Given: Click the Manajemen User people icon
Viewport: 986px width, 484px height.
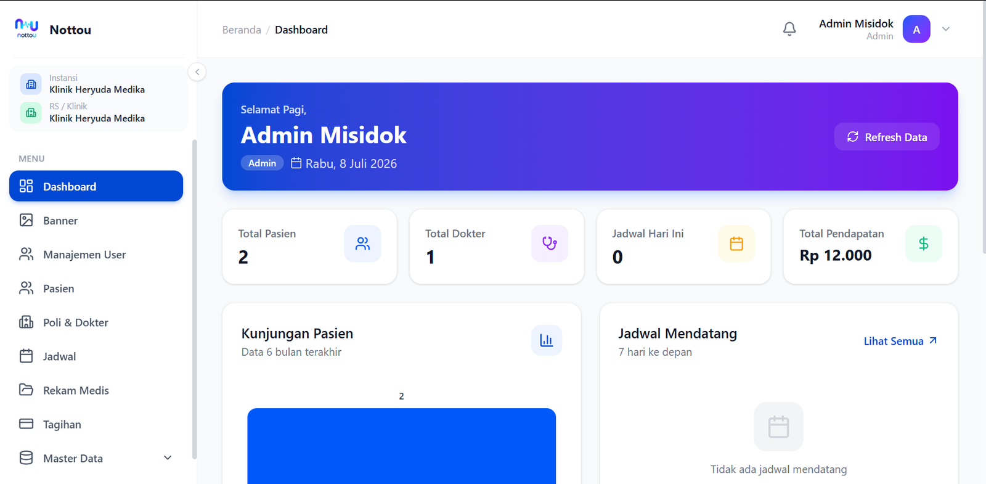Looking at the screenshot, I should point(26,254).
